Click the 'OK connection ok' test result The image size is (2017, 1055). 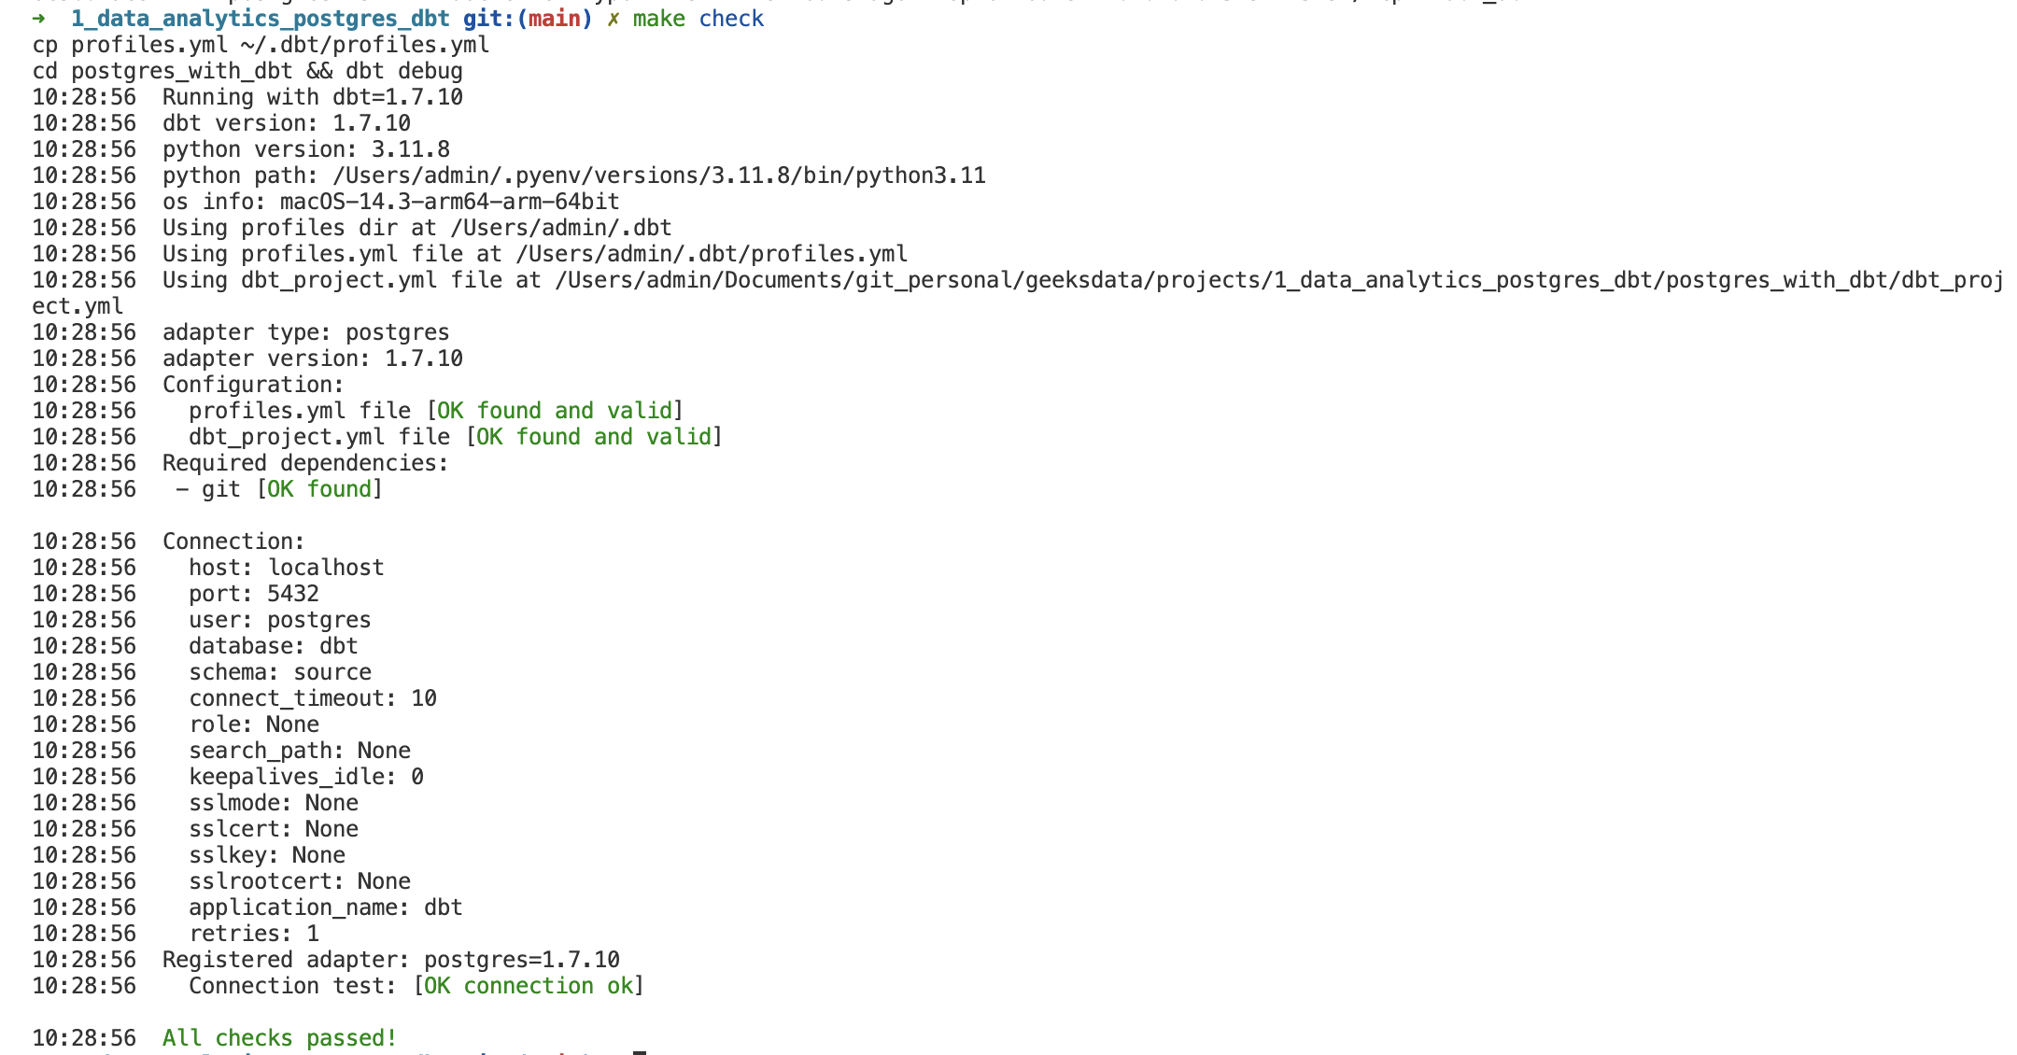[x=529, y=986]
